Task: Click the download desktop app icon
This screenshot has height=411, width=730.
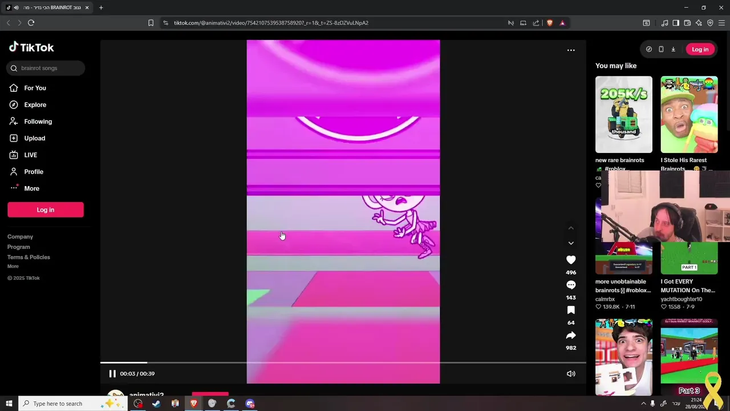Action: [x=673, y=49]
